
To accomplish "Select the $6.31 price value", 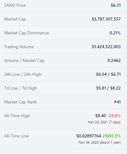I will click(x=116, y=5).
